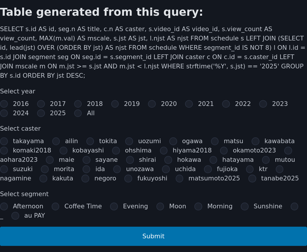Pick caster fukuyoshi
Viewport: 307px width, 252px height.
click(128, 179)
